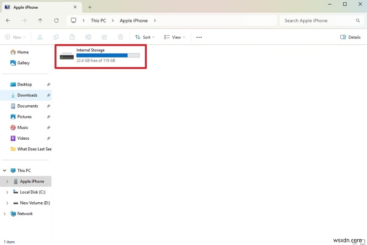This screenshot has height=245, width=367.
Task: Click the Delete trash icon
Action: pyautogui.click(x=120, y=37)
